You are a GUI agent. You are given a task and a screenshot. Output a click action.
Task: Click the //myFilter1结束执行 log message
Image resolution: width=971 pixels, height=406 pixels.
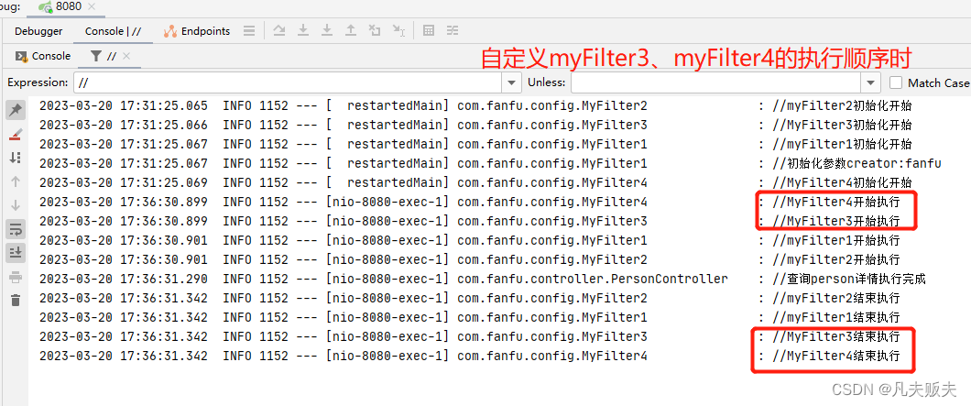click(836, 317)
